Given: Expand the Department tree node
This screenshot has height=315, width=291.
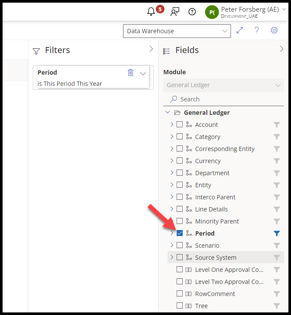Looking at the screenshot, I should click(x=171, y=173).
